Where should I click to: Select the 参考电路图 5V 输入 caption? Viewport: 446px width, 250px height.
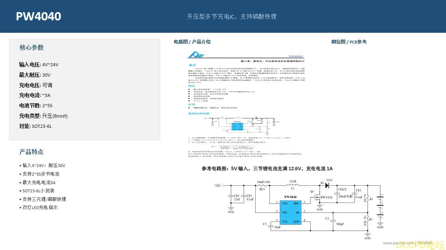point(267,168)
